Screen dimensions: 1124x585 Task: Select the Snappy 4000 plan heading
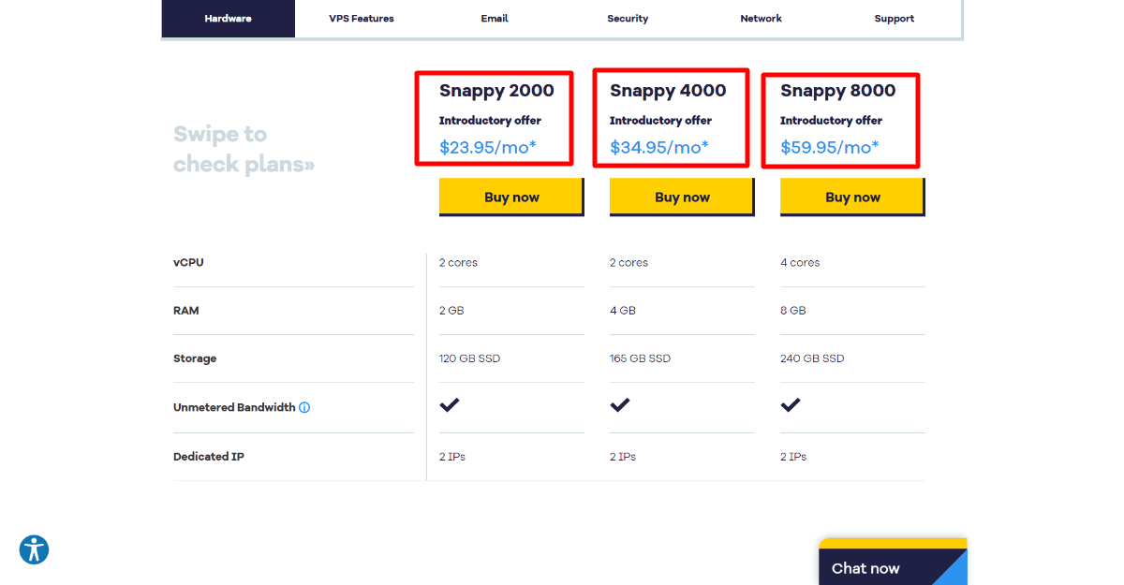point(668,90)
